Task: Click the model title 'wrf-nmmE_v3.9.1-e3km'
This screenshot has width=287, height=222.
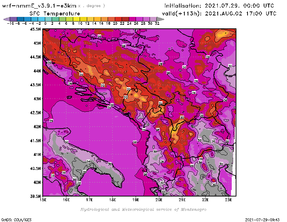Action: (x=39, y=6)
